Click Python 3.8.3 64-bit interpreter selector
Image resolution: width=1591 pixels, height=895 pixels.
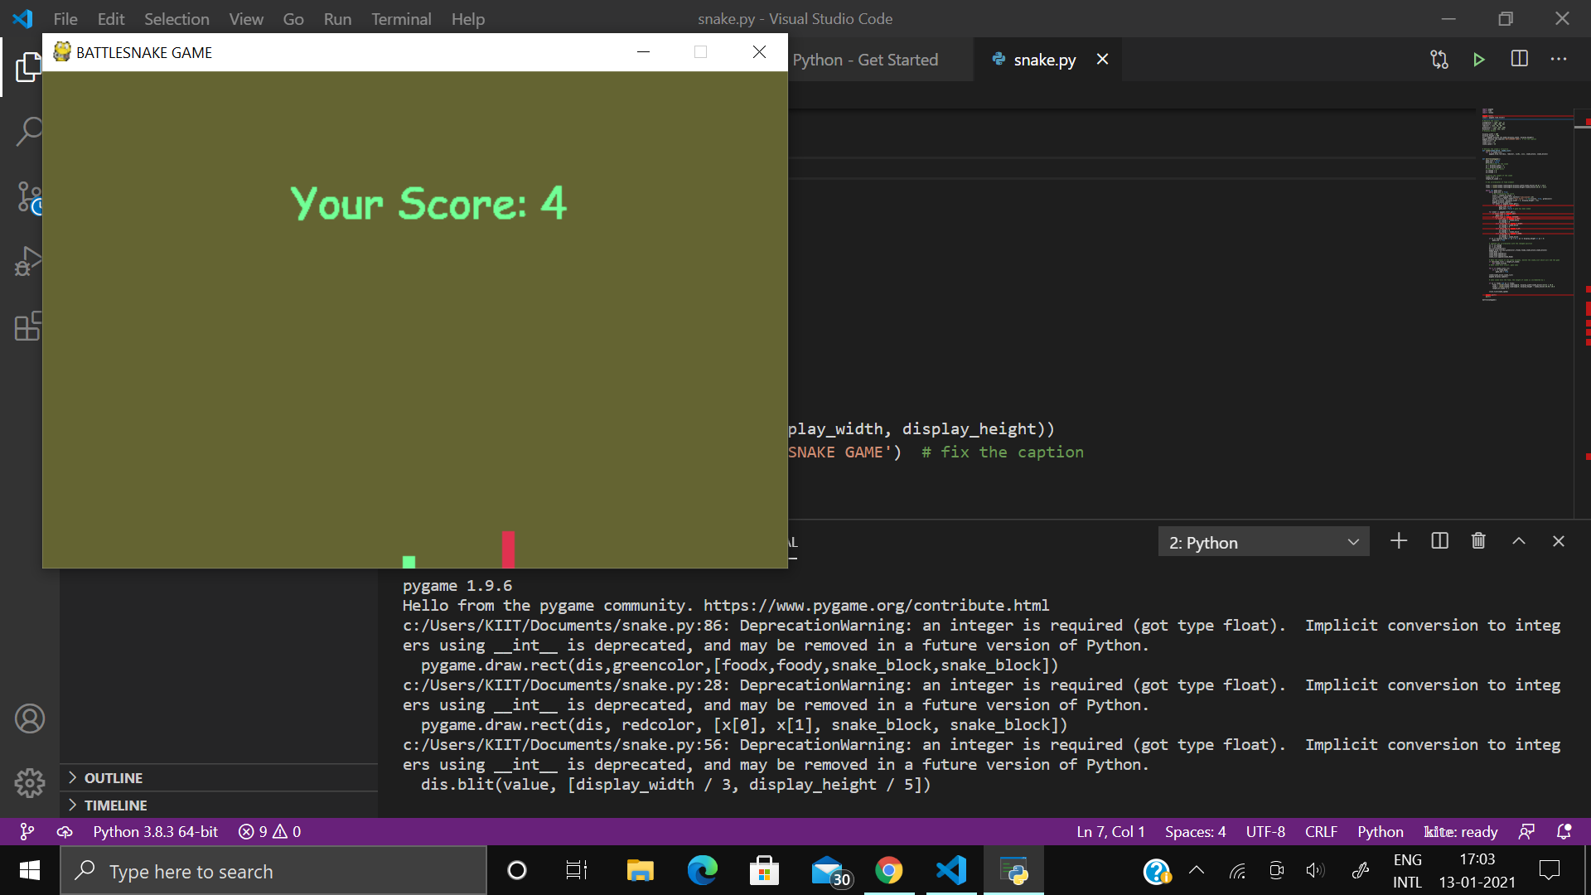click(x=155, y=831)
